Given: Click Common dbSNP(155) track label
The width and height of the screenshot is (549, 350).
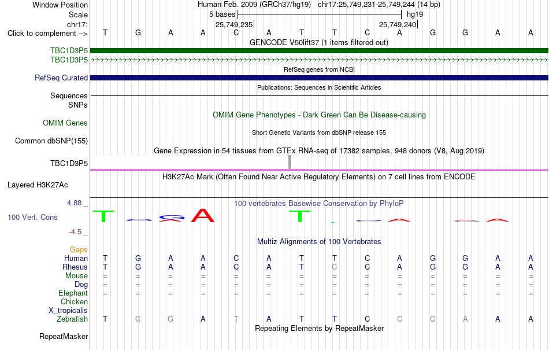Looking at the screenshot, I should [x=51, y=141].
